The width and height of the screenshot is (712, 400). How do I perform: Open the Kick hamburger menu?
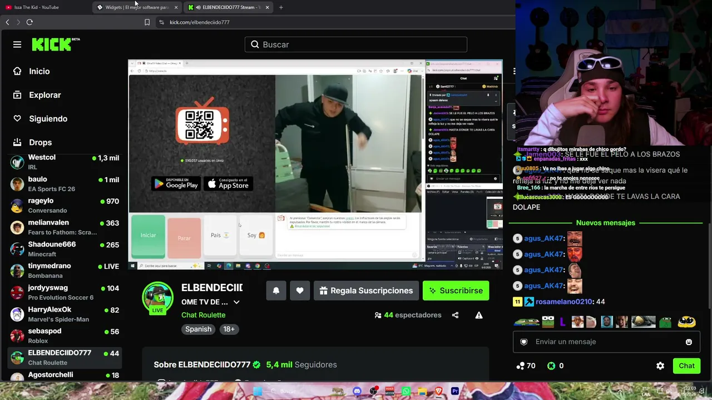click(17, 44)
